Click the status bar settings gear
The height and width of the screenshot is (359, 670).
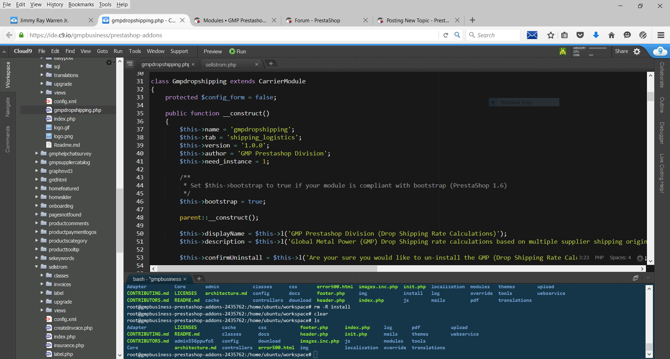640,258
